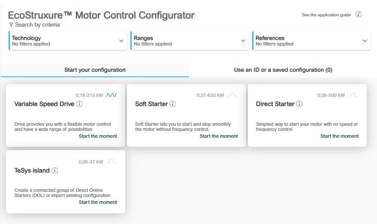Click the Variable Speed Drive info icon
This screenshot has height=224, width=377.
(79, 104)
